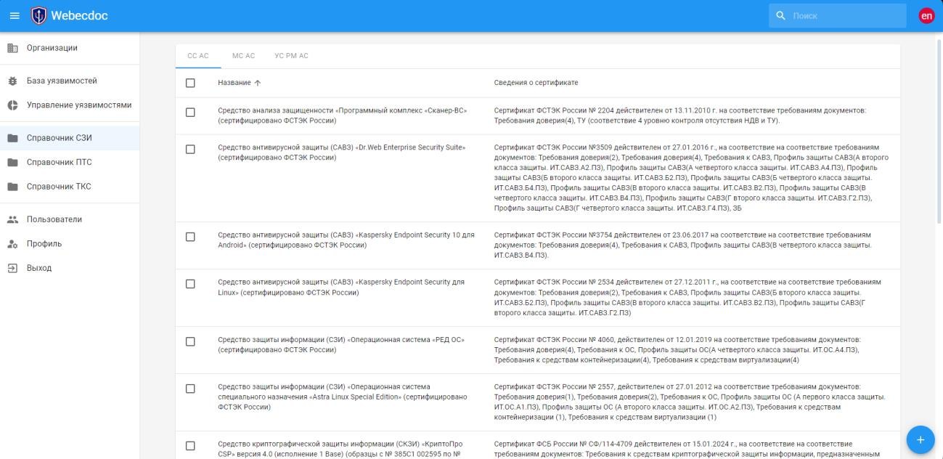Open the 'en' language avatar
The width and height of the screenshot is (943, 459).
tap(926, 15)
